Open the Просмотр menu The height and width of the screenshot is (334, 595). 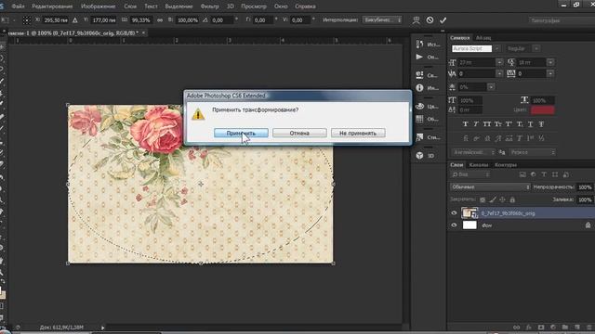pos(254,6)
